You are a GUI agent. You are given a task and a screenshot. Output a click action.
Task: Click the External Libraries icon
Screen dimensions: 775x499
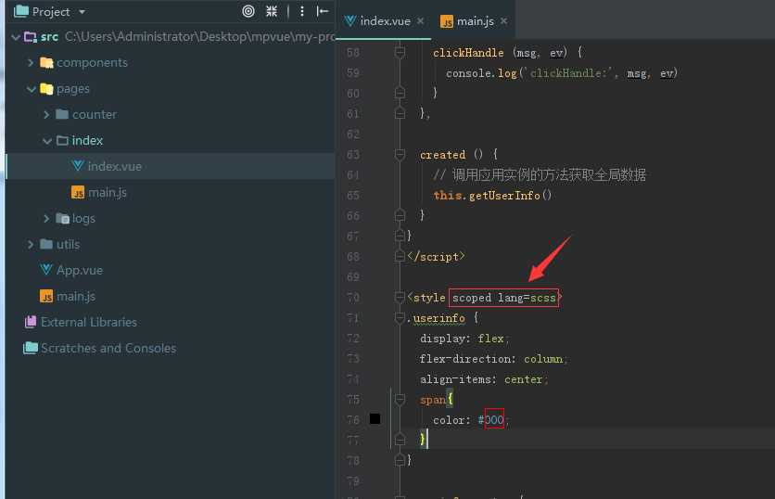click(31, 322)
